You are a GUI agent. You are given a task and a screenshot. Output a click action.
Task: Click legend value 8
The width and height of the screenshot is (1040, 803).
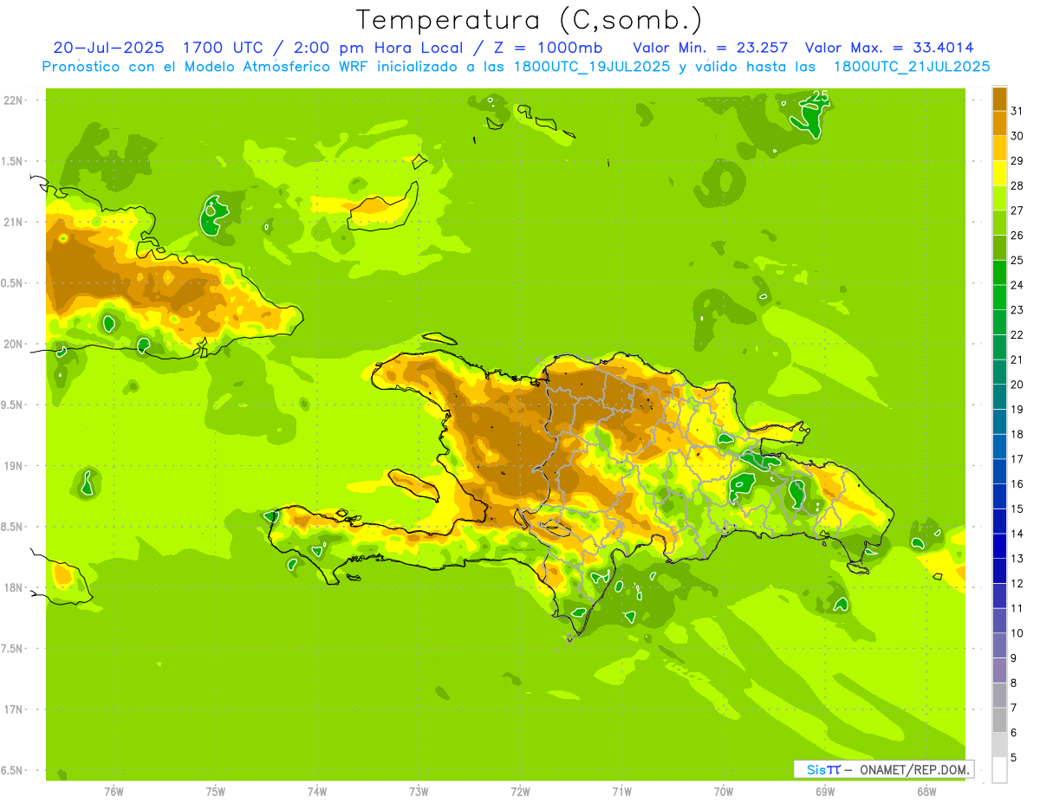[x=1014, y=683]
